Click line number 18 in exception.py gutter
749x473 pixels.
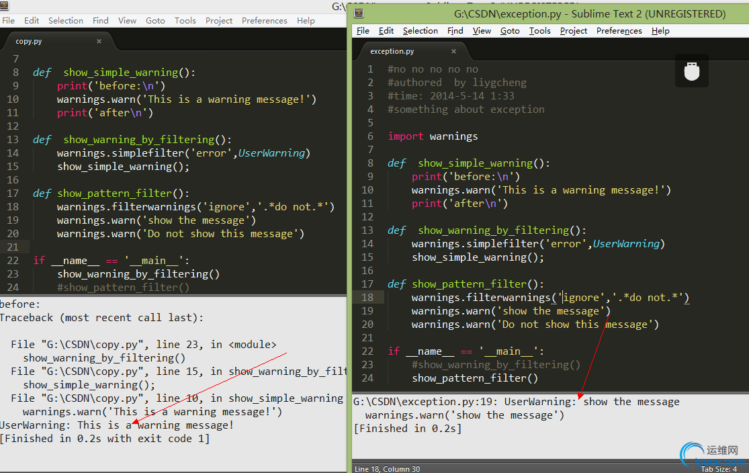pyautogui.click(x=367, y=297)
